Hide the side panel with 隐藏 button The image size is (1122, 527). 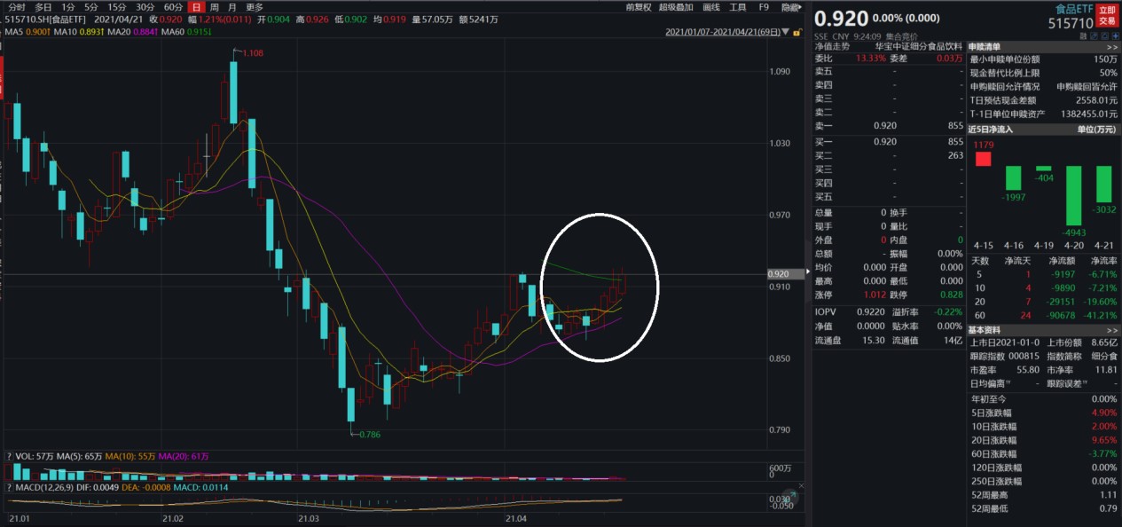(x=789, y=7)
